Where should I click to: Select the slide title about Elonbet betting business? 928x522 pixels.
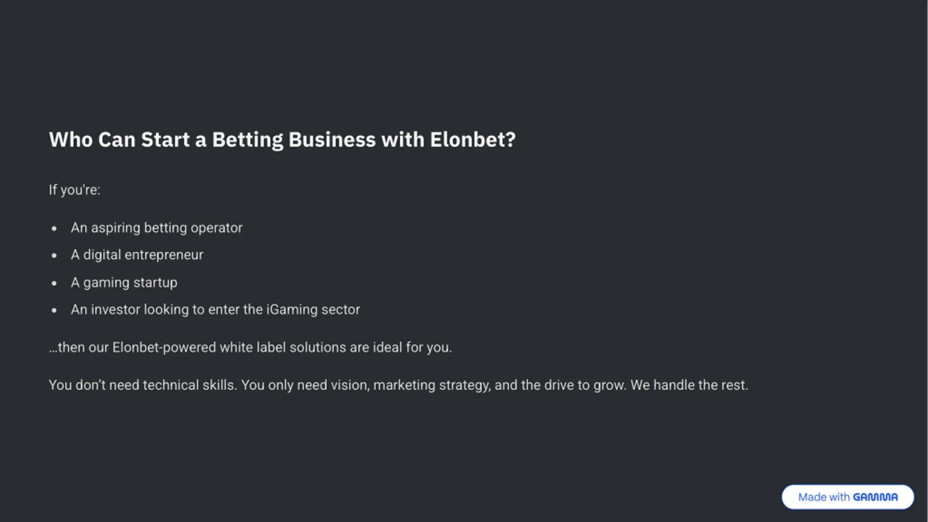coord(282,140)
